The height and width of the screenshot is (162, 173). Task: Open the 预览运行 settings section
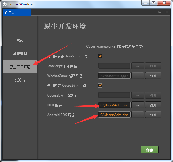click(x=20, y=80)
